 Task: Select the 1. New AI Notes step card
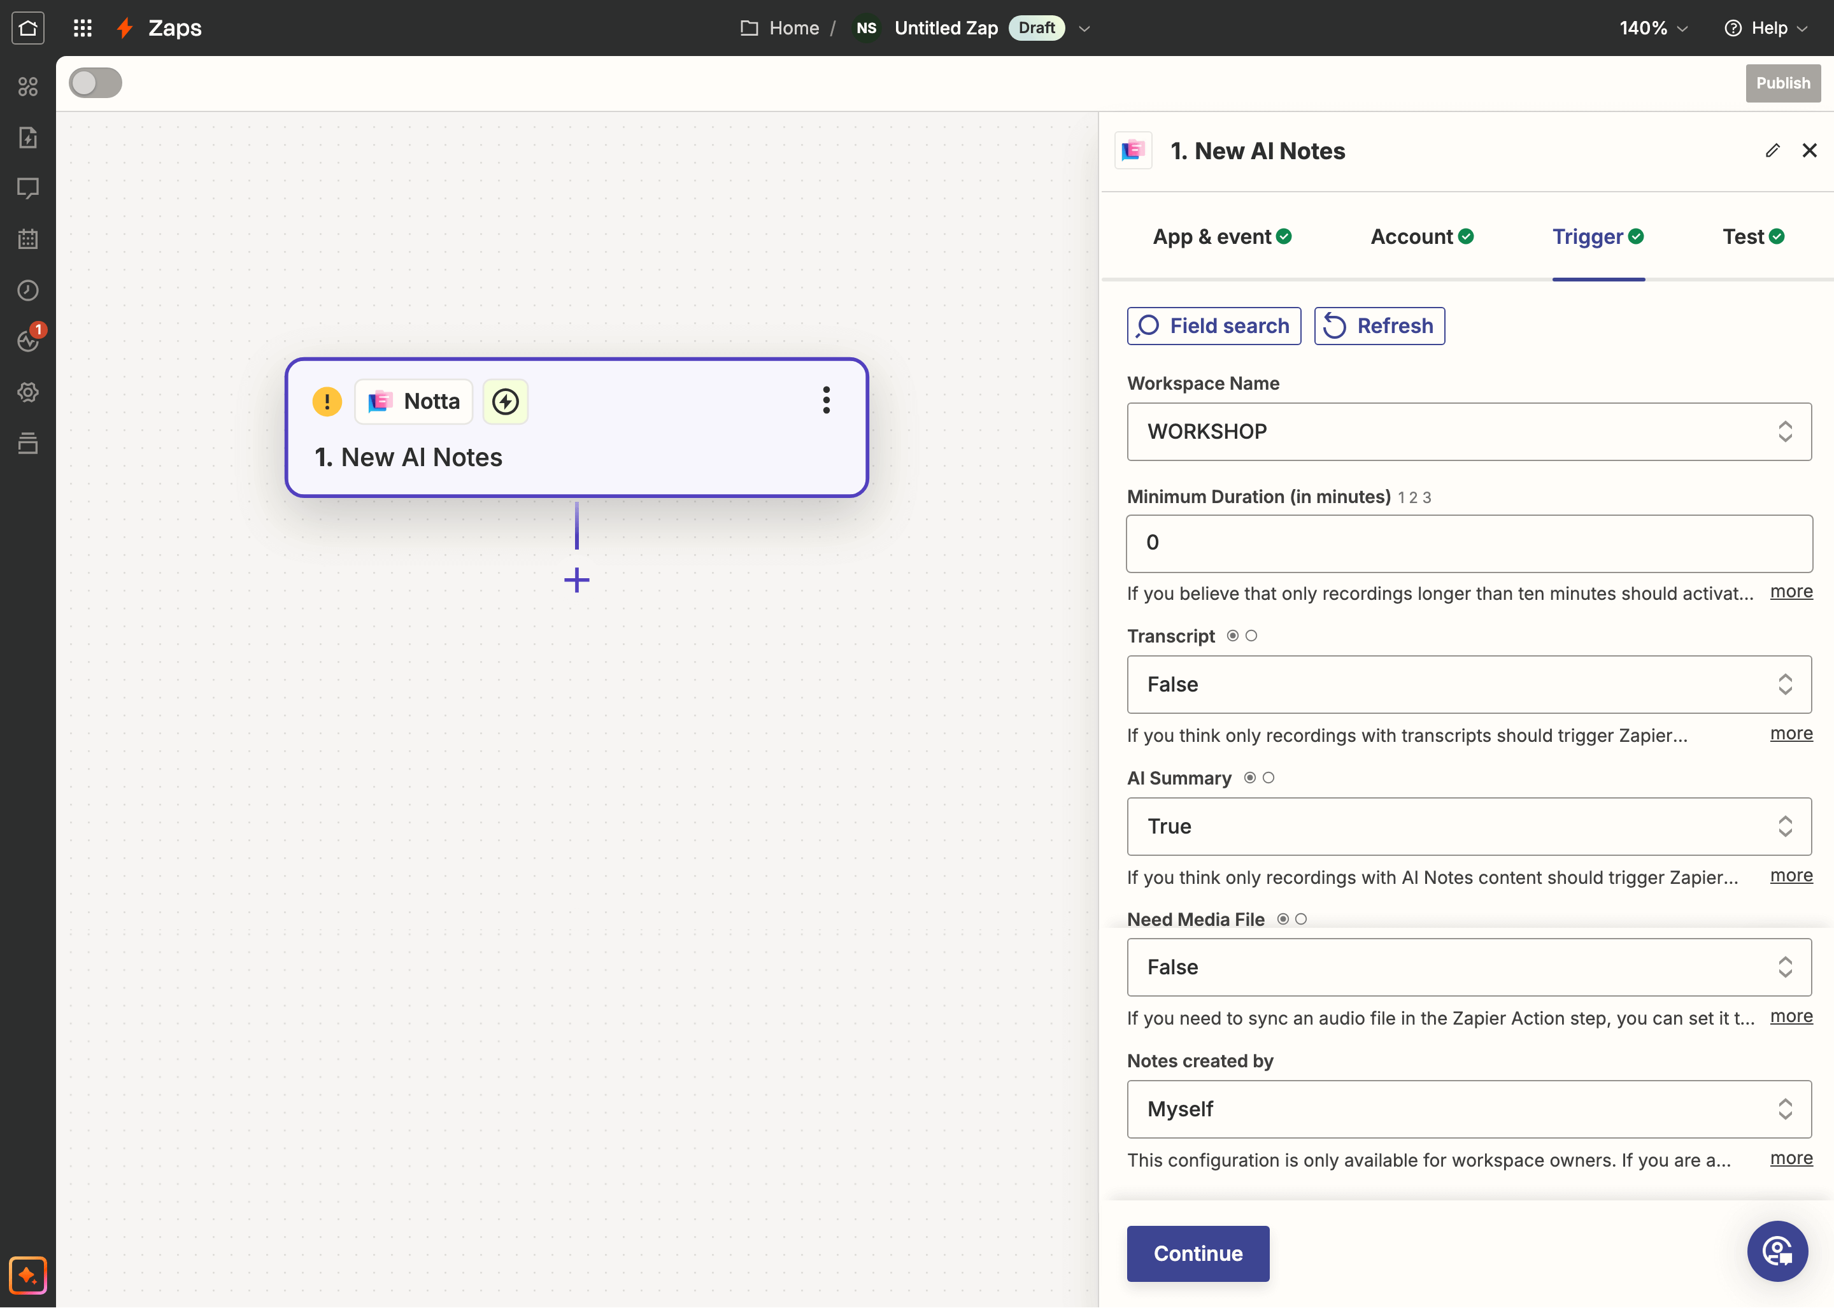click(x=577, y=428)
